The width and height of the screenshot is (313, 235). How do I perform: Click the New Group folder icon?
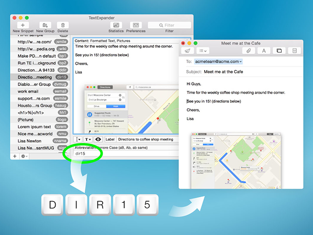click(x=45, y=25)
